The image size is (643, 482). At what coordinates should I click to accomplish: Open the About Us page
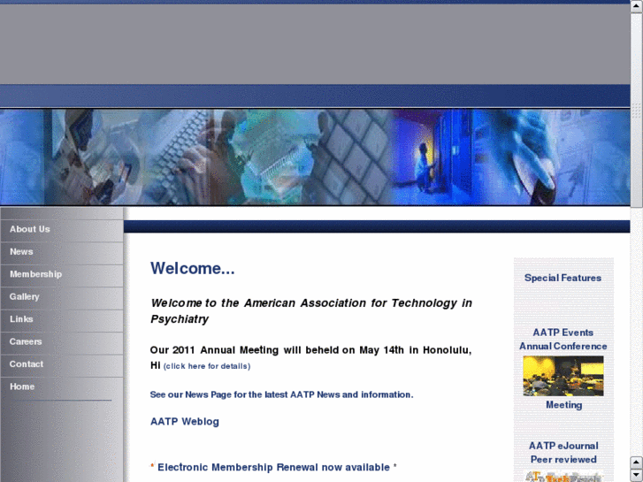point(62,230)
